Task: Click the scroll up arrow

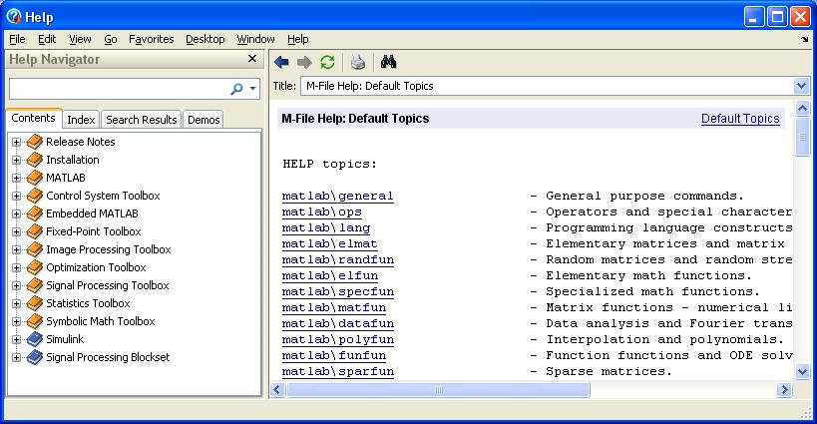Action: click(802, 109)
